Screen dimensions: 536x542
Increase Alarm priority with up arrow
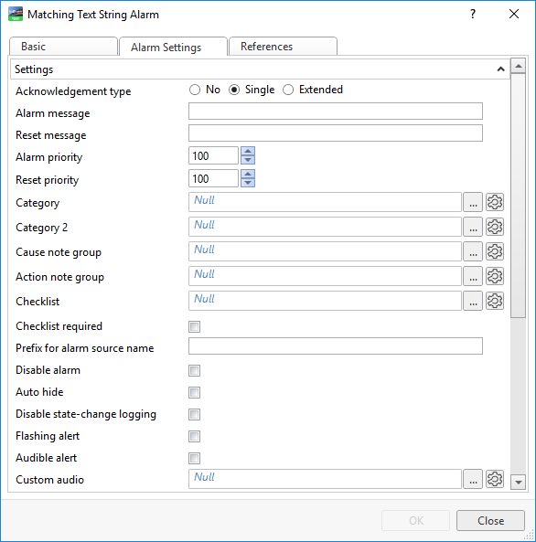pos(248,151)
